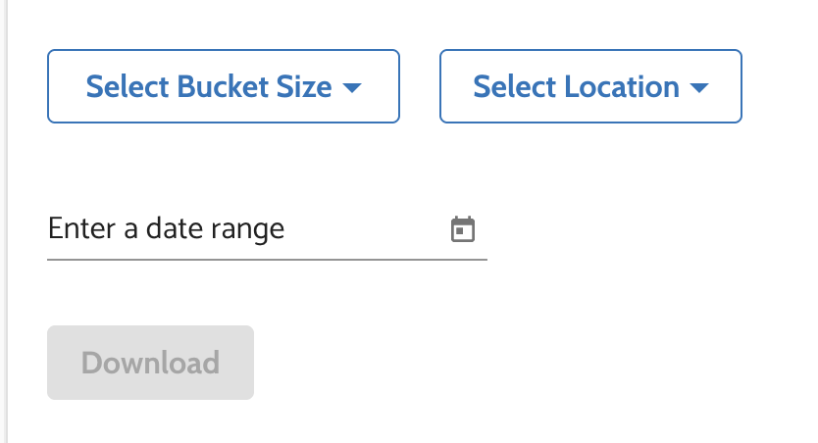Viewport: 818px width, 443px height.
Task: Show the date range calendar popup
Action: pos(462,229)
